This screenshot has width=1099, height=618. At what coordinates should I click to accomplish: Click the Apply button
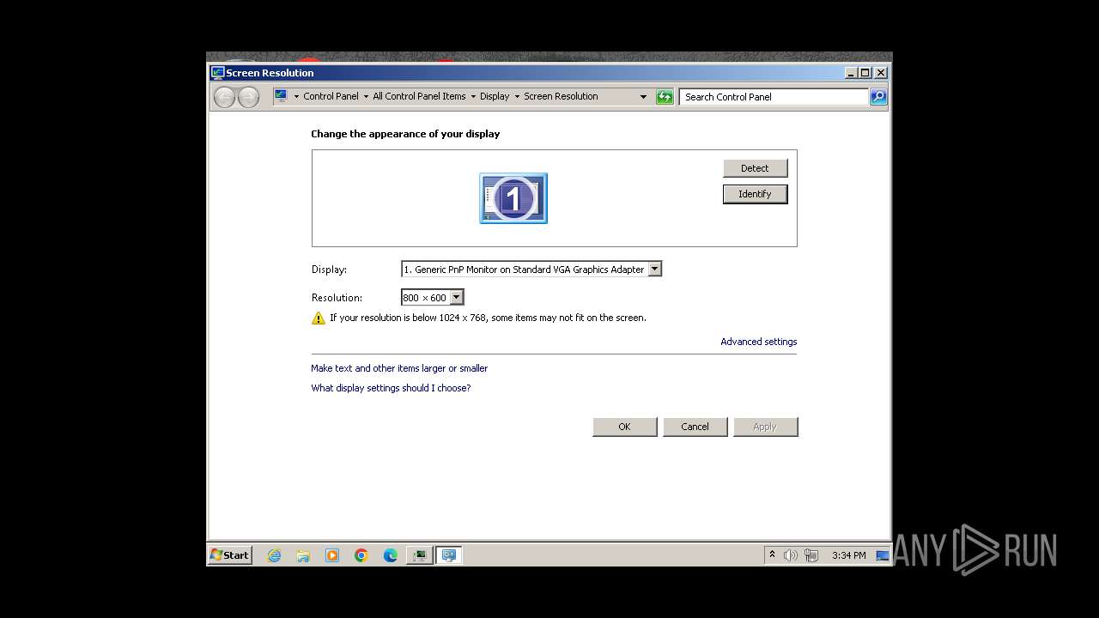pos(765,427)
